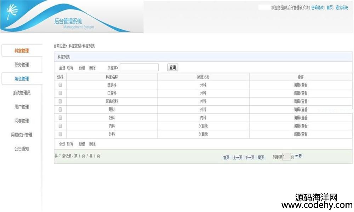Click 全选 above the table

point(62,68)
